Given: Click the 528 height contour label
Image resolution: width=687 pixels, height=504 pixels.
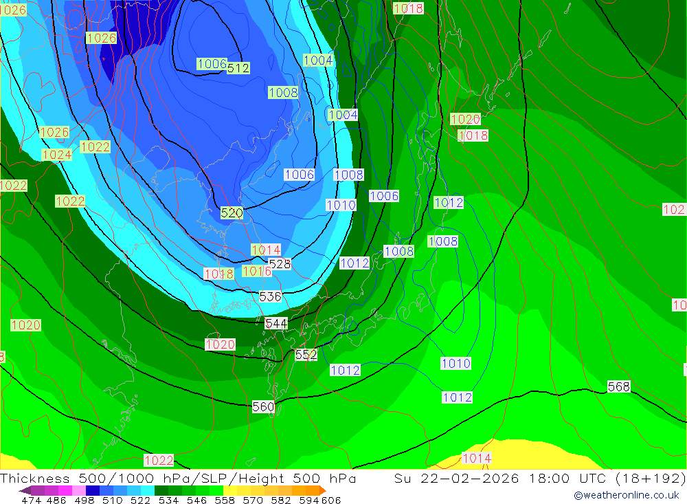Looking at the screenshot, I should tap(280, 263).
